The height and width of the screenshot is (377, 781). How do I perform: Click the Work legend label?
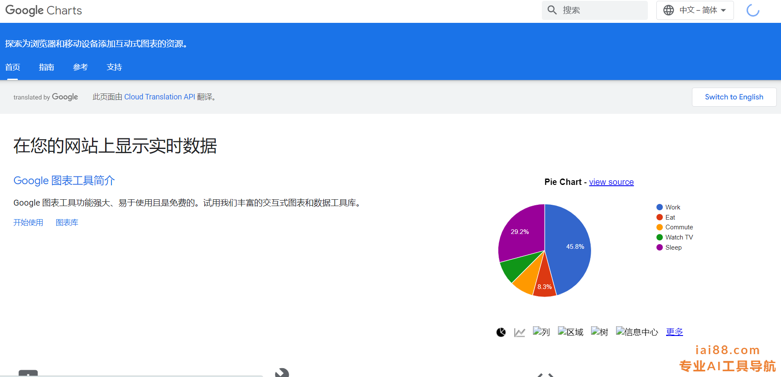[x=673, y=207]
